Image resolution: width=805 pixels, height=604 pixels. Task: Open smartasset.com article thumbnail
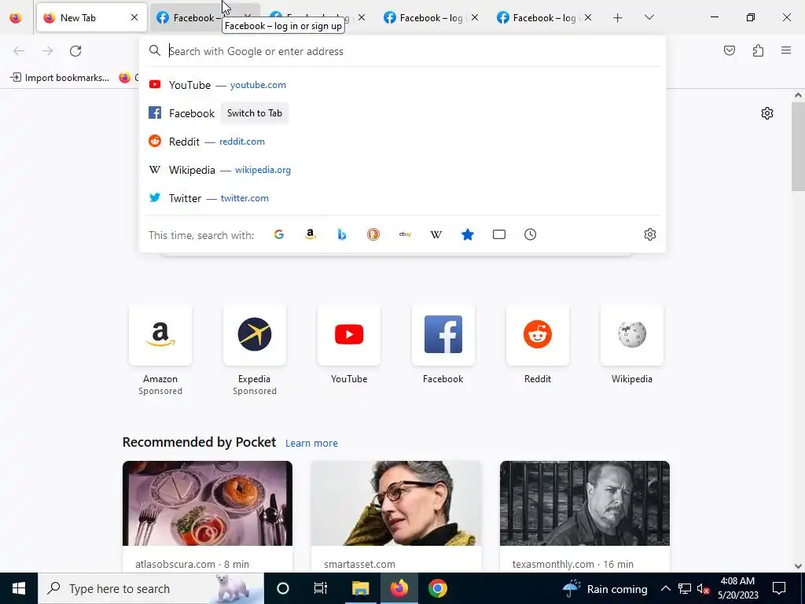tap(396, 503)
